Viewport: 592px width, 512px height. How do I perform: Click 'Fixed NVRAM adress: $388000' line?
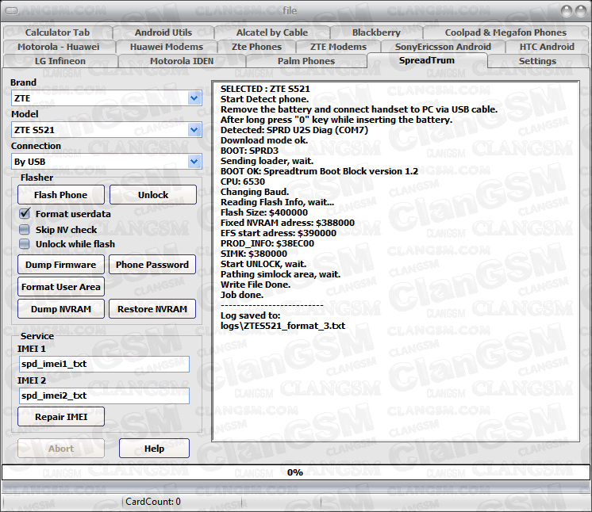(287, 223)
